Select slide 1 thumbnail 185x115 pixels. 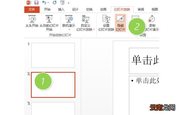tap(53, 55)
